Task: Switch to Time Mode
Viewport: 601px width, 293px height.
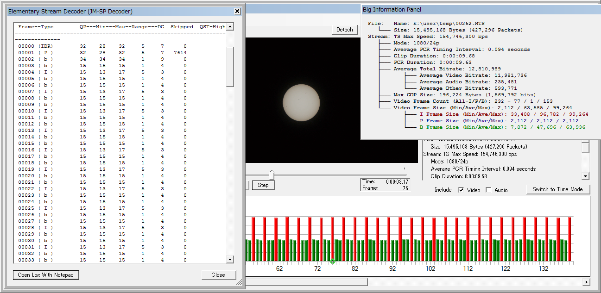Action: pyautogui.click(x=557, y=189)
